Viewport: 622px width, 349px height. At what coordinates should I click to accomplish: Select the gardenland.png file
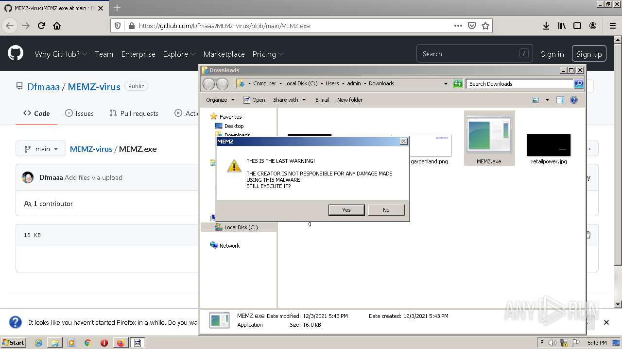click(x=430, y=149)
